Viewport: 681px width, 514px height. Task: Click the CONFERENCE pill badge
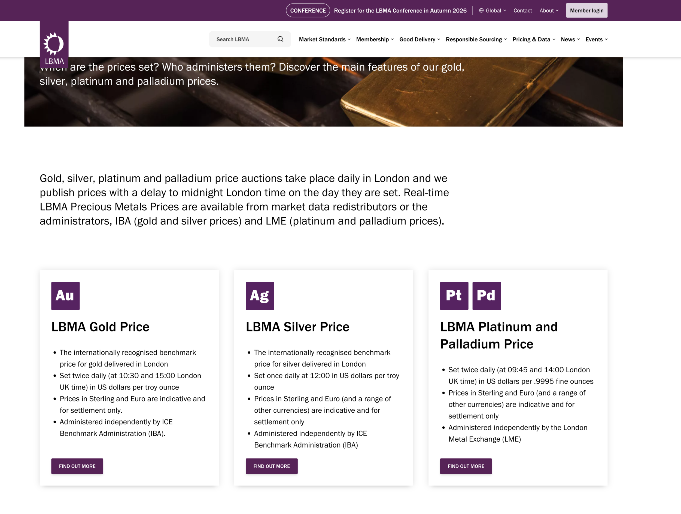(308, 10)
